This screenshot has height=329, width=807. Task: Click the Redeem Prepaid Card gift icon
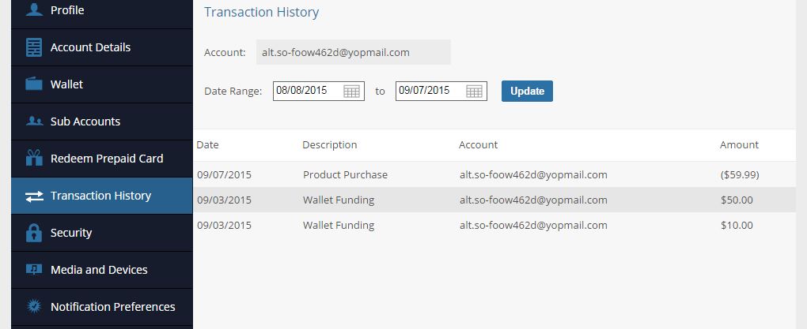(34, 158)
